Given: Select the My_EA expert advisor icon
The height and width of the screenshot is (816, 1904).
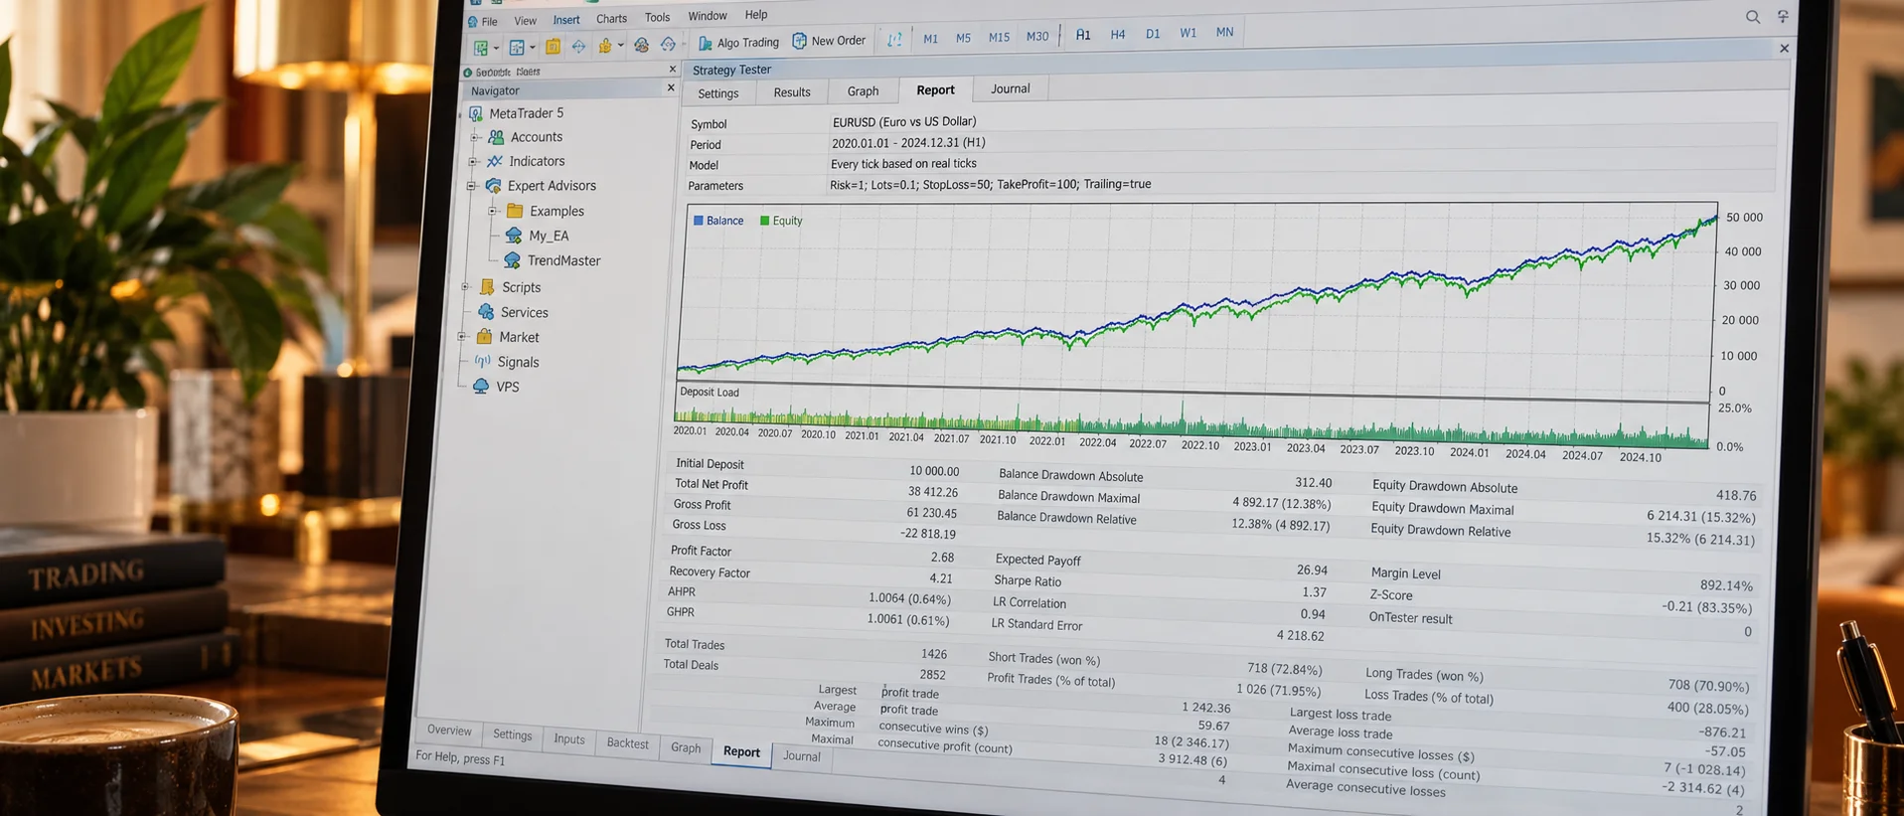Looking at the screenshot, I should coord(514,236).
